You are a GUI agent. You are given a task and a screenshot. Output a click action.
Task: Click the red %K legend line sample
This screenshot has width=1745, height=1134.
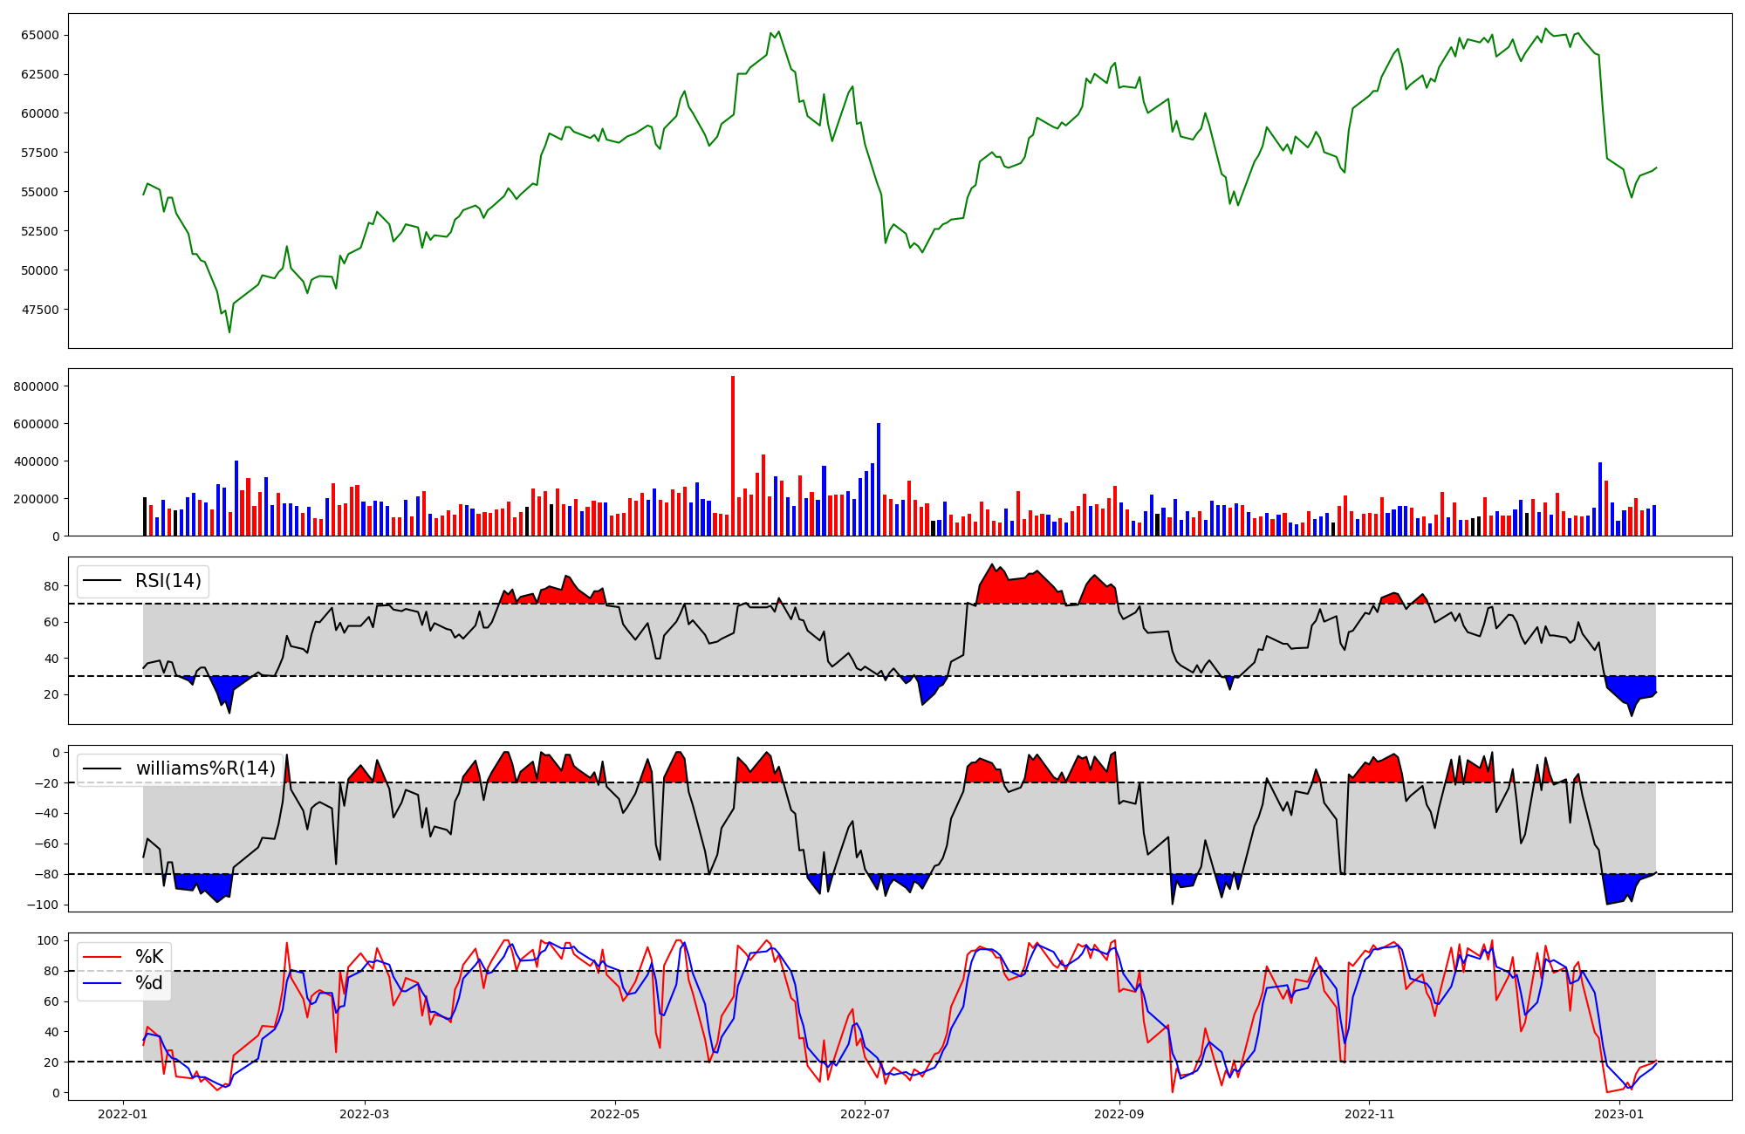click(x=103, y=957)
